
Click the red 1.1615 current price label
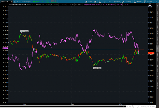point(151,53)
